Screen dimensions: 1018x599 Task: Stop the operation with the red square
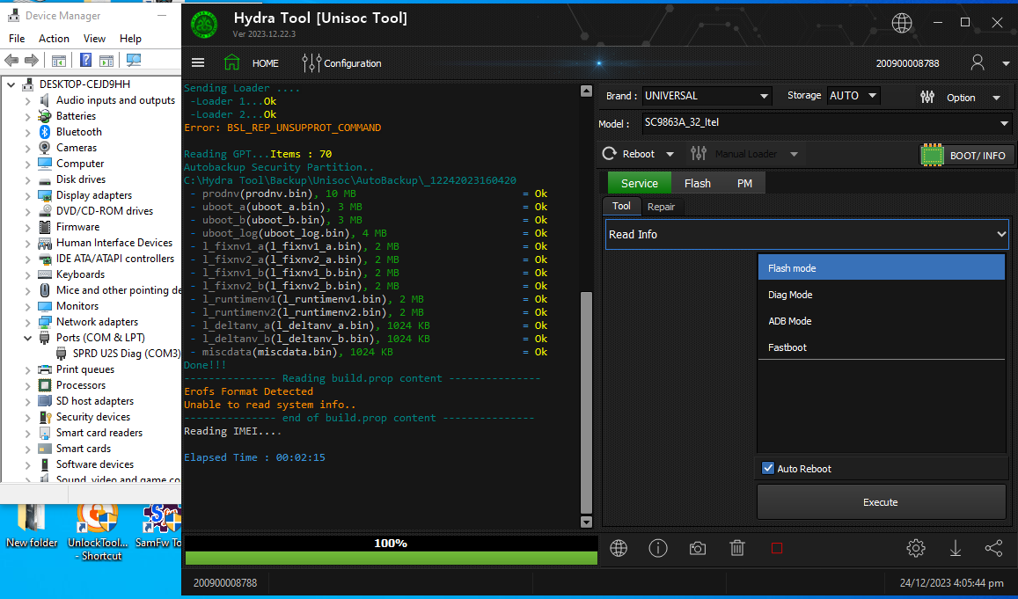point(777,548)
